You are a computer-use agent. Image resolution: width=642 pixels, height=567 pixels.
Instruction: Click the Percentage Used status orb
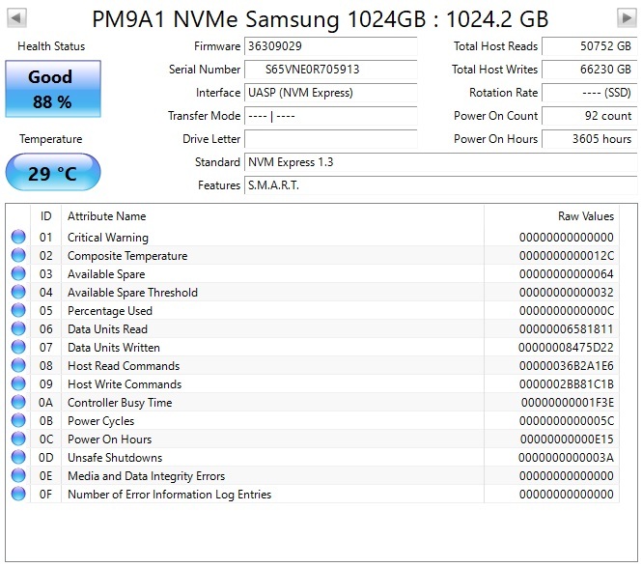[18, 310]
